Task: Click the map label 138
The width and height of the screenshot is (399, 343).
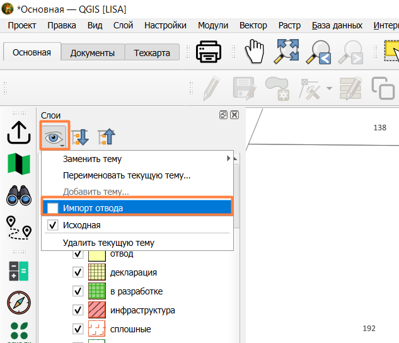Action: click(x=379, y=127)
